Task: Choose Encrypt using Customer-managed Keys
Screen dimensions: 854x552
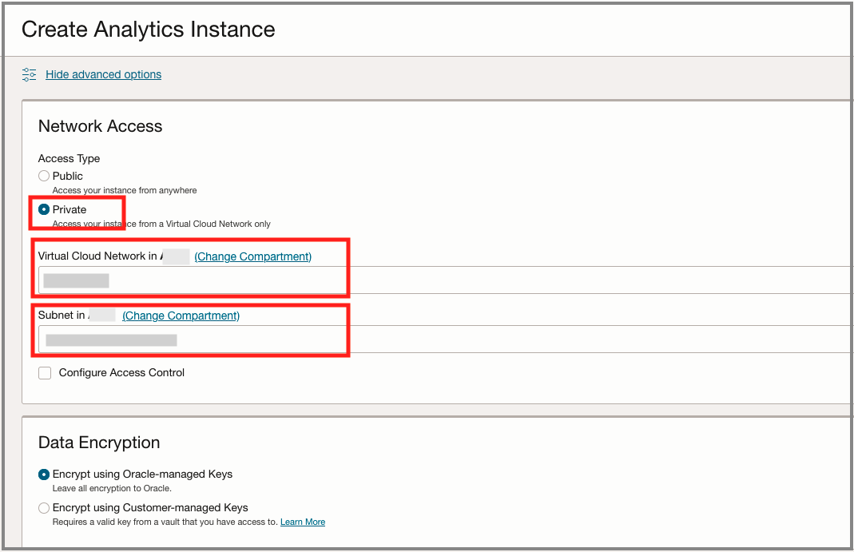Action: pyautogui.click(x=44, y=508)
